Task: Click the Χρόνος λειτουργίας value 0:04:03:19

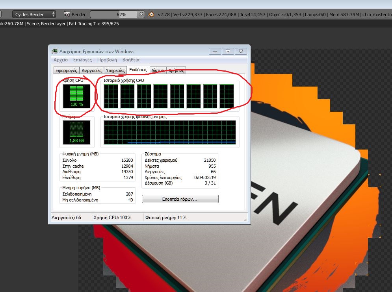Action: click(x=205, y=177)
